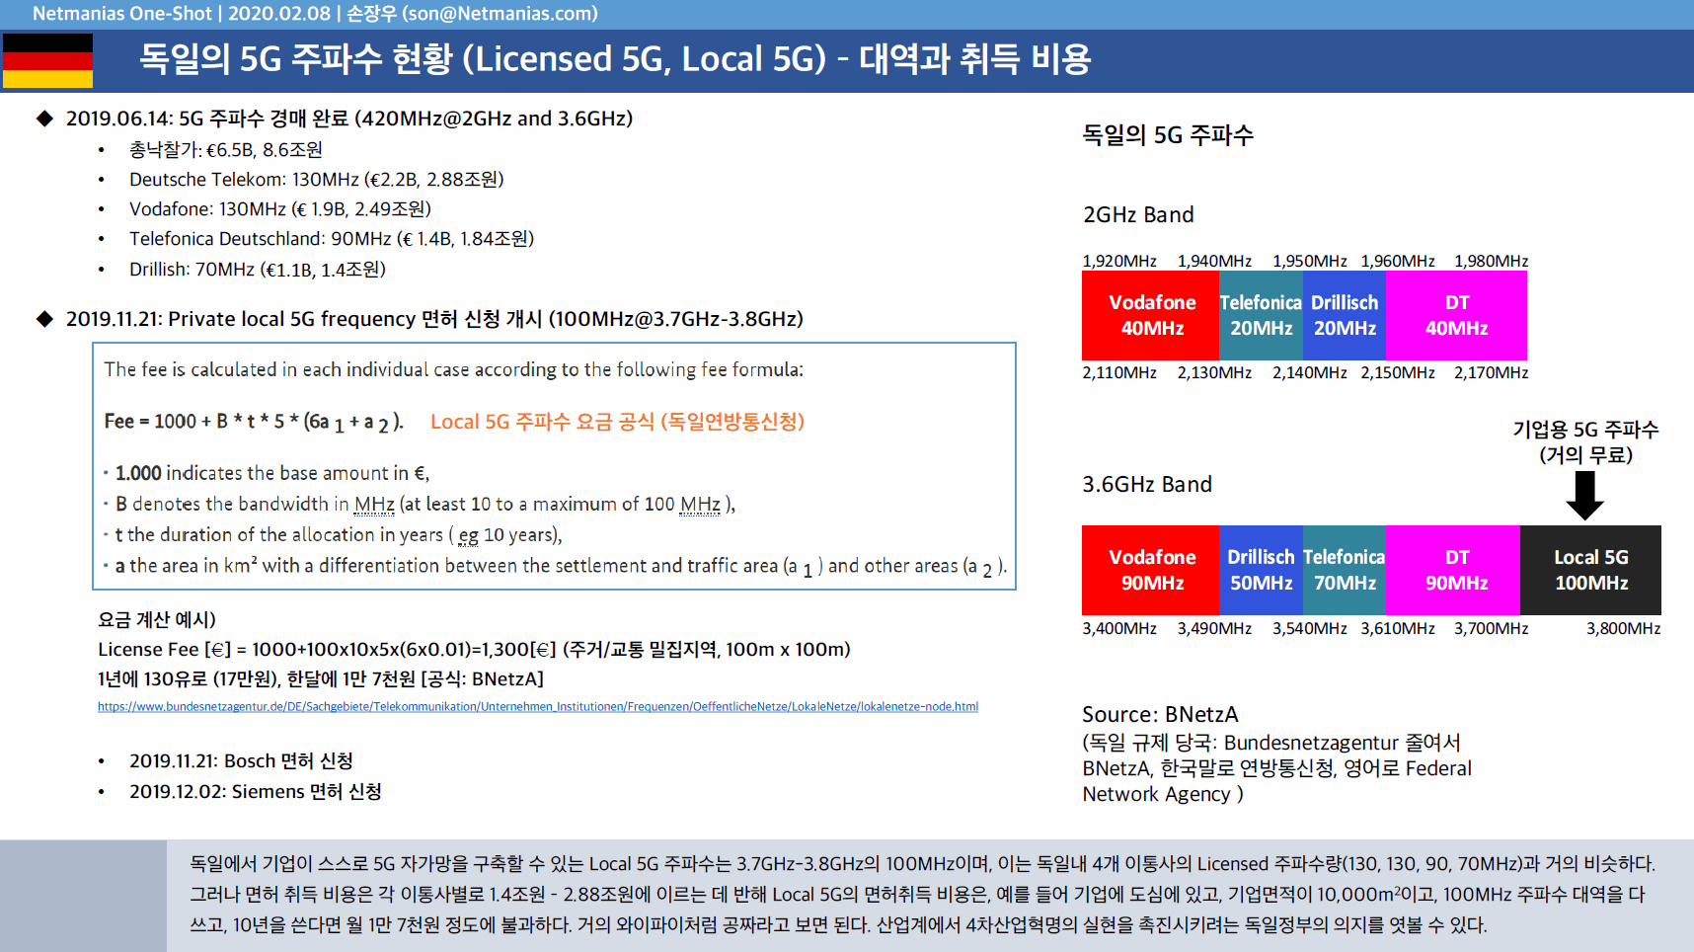The height and width of the screenshot is (952, 1694).
Task: Click the 'Source: BNetzA' text
Action: point(1160,715)
